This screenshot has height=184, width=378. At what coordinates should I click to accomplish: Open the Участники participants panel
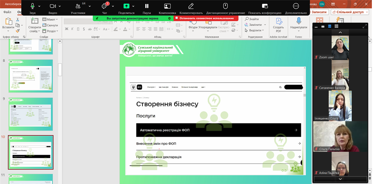[78, 6]
